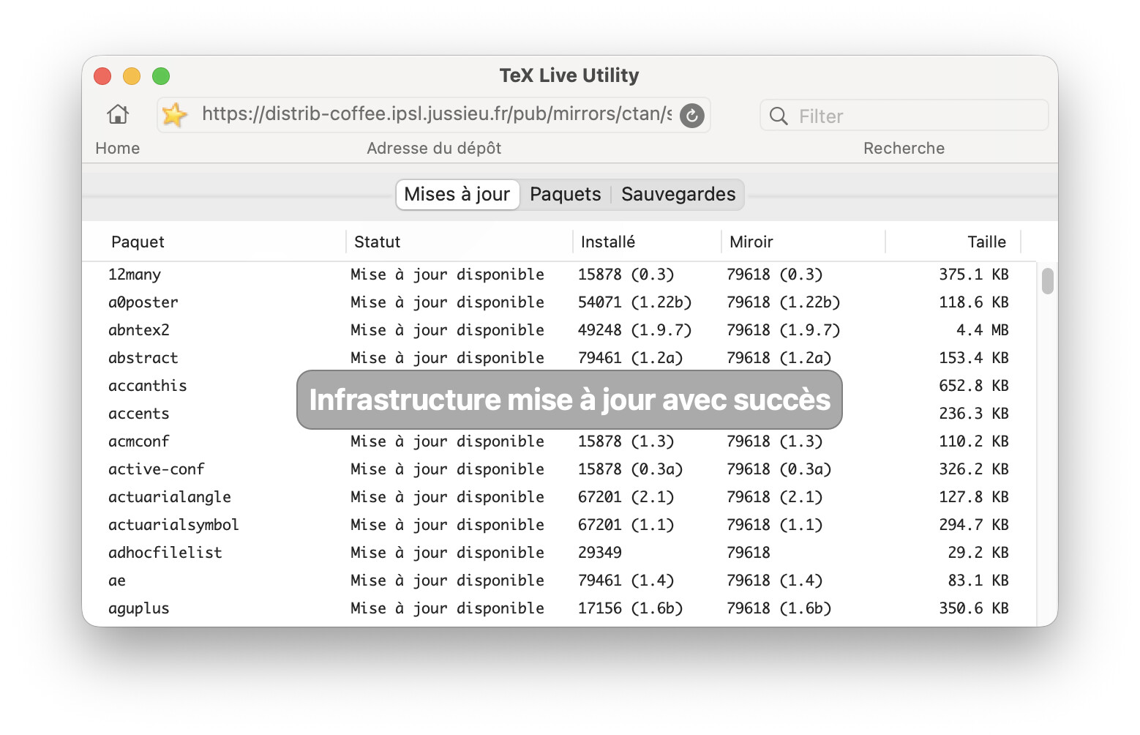Click the star bookmark icon in address bar
The image size is (1140, 735).
pyautogui.click(x=174, y=115)
